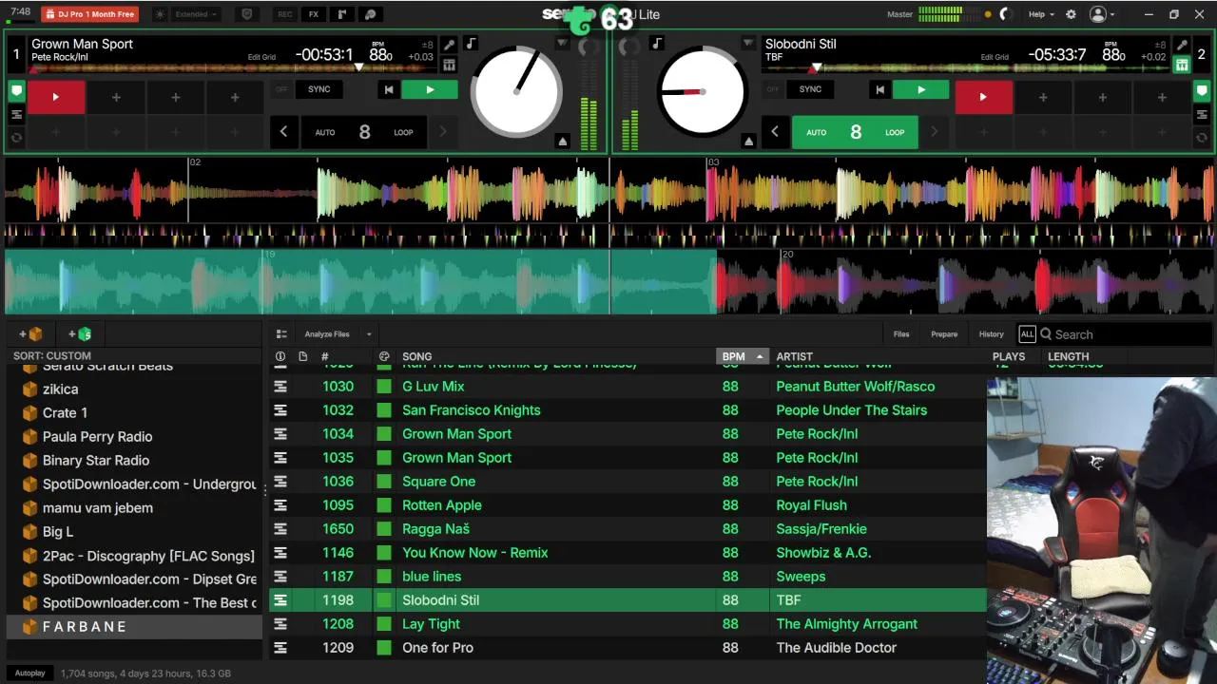Halve deck 1 loop size with left arrow
Viewport: 1217px width, 684px height.
283,132
